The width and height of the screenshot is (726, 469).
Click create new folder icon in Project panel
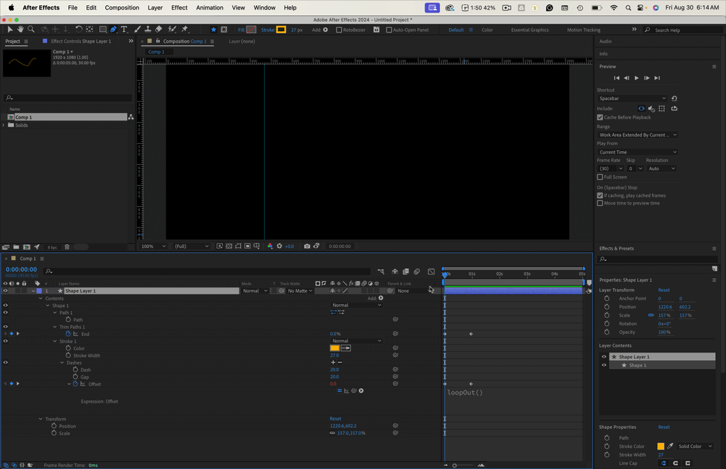pyautogui.click(x=16, y=247)
